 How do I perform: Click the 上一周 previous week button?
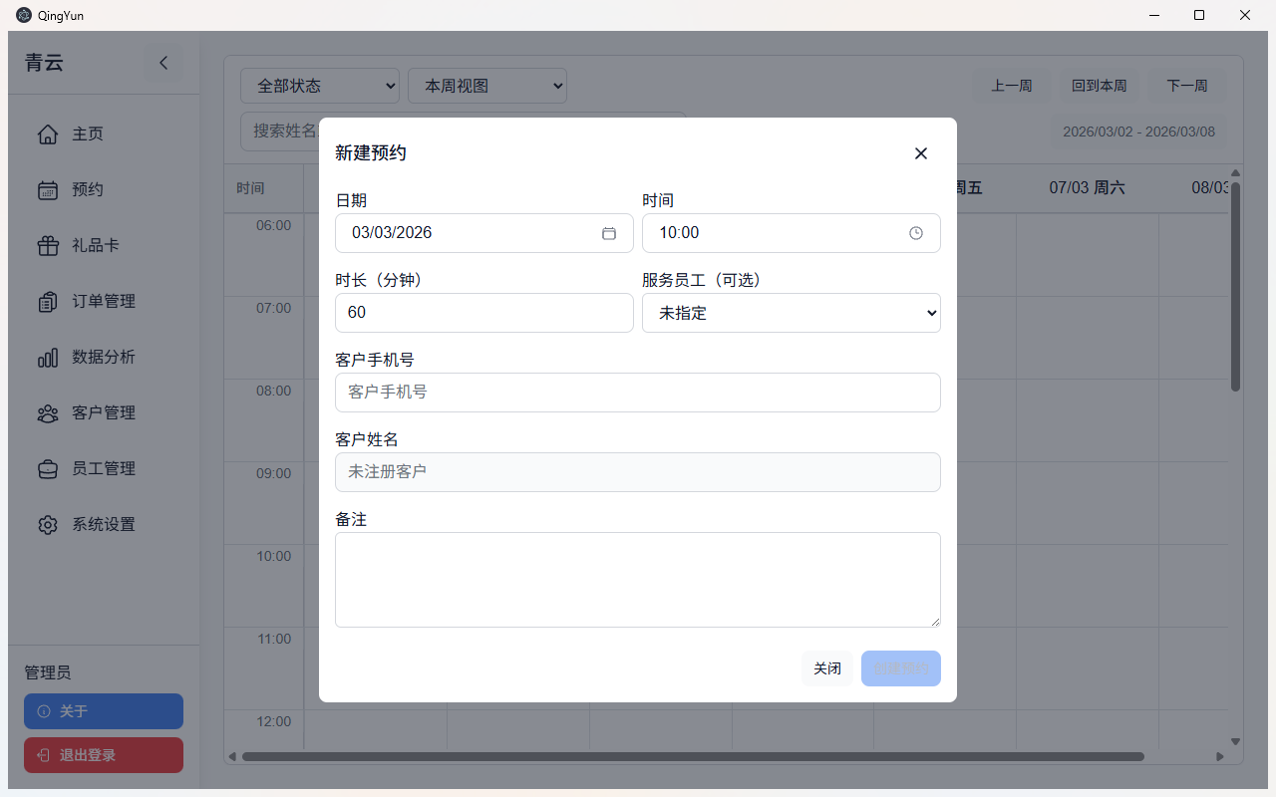(1012, 86)
